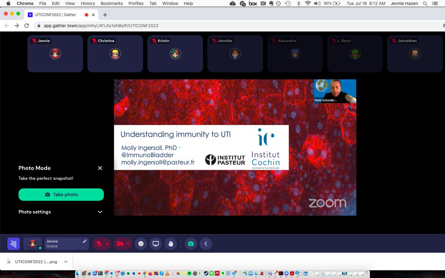Click the Jennie Online status box
This screenshot has width=445, height=278.
click(66, 244)
